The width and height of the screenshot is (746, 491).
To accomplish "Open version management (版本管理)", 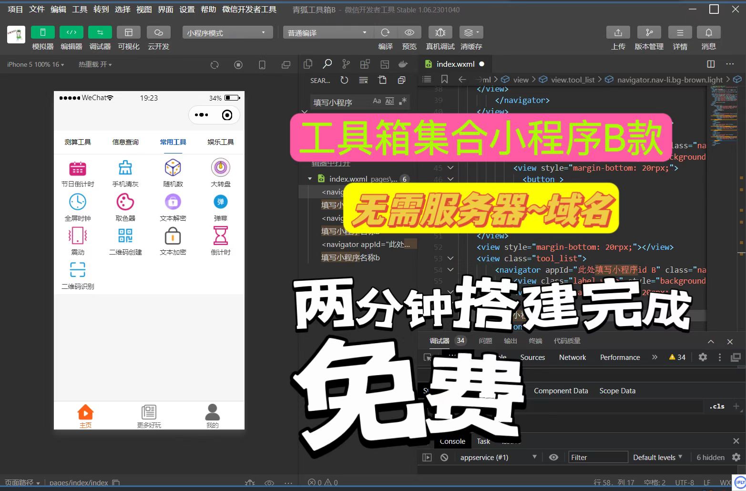I will (x=649, y=32).
